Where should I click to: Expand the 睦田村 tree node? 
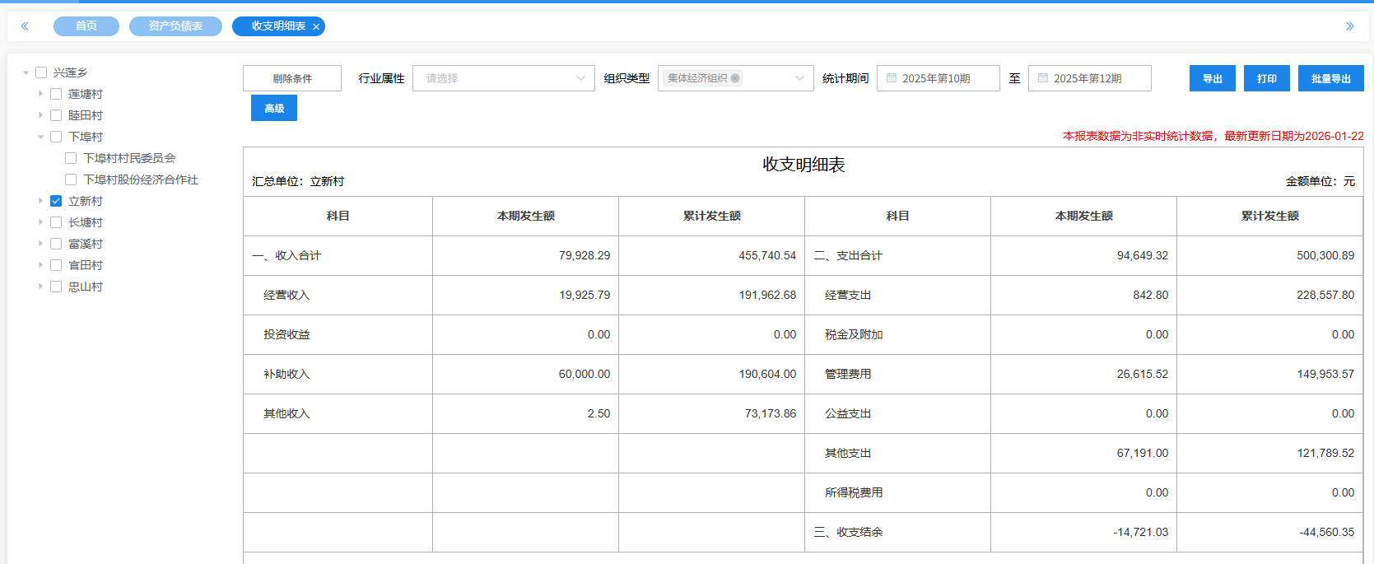[x=40, y=115]
